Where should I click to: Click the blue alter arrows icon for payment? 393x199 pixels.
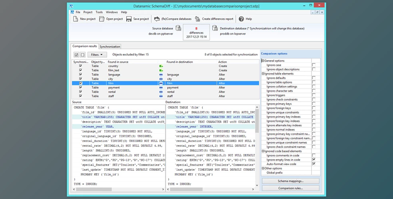(161, 87)
